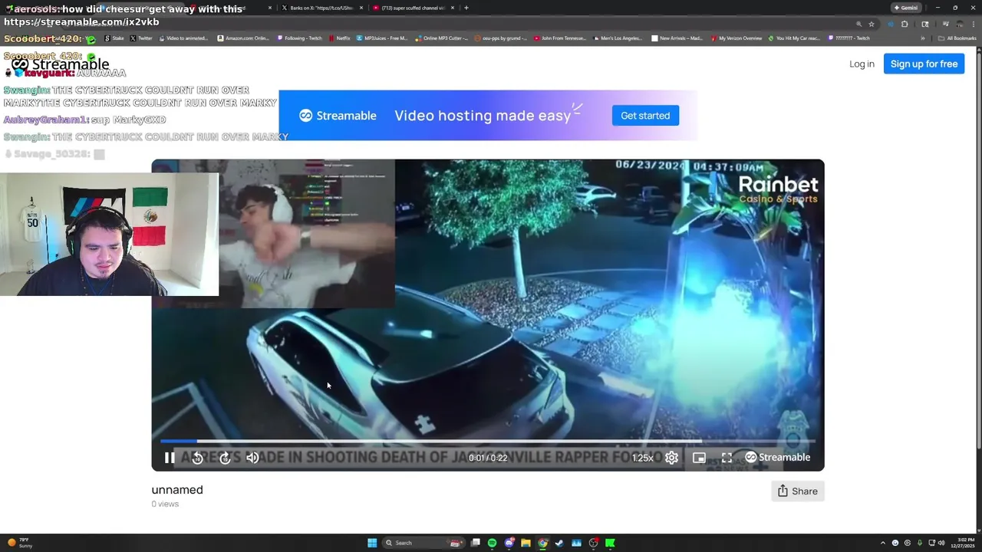Viewport: 982px width, 552px height.
Task: Open the Video to animated bookmark
Action: click(183, 38)
